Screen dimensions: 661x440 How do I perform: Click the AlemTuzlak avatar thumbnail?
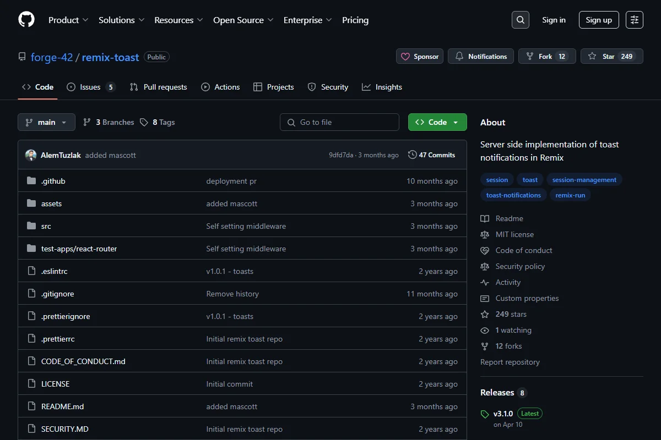point(31,155)
